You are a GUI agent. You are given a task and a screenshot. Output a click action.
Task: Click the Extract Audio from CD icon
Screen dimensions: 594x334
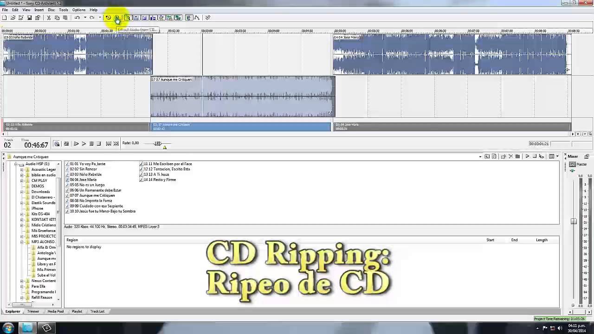tap(116, 18)
